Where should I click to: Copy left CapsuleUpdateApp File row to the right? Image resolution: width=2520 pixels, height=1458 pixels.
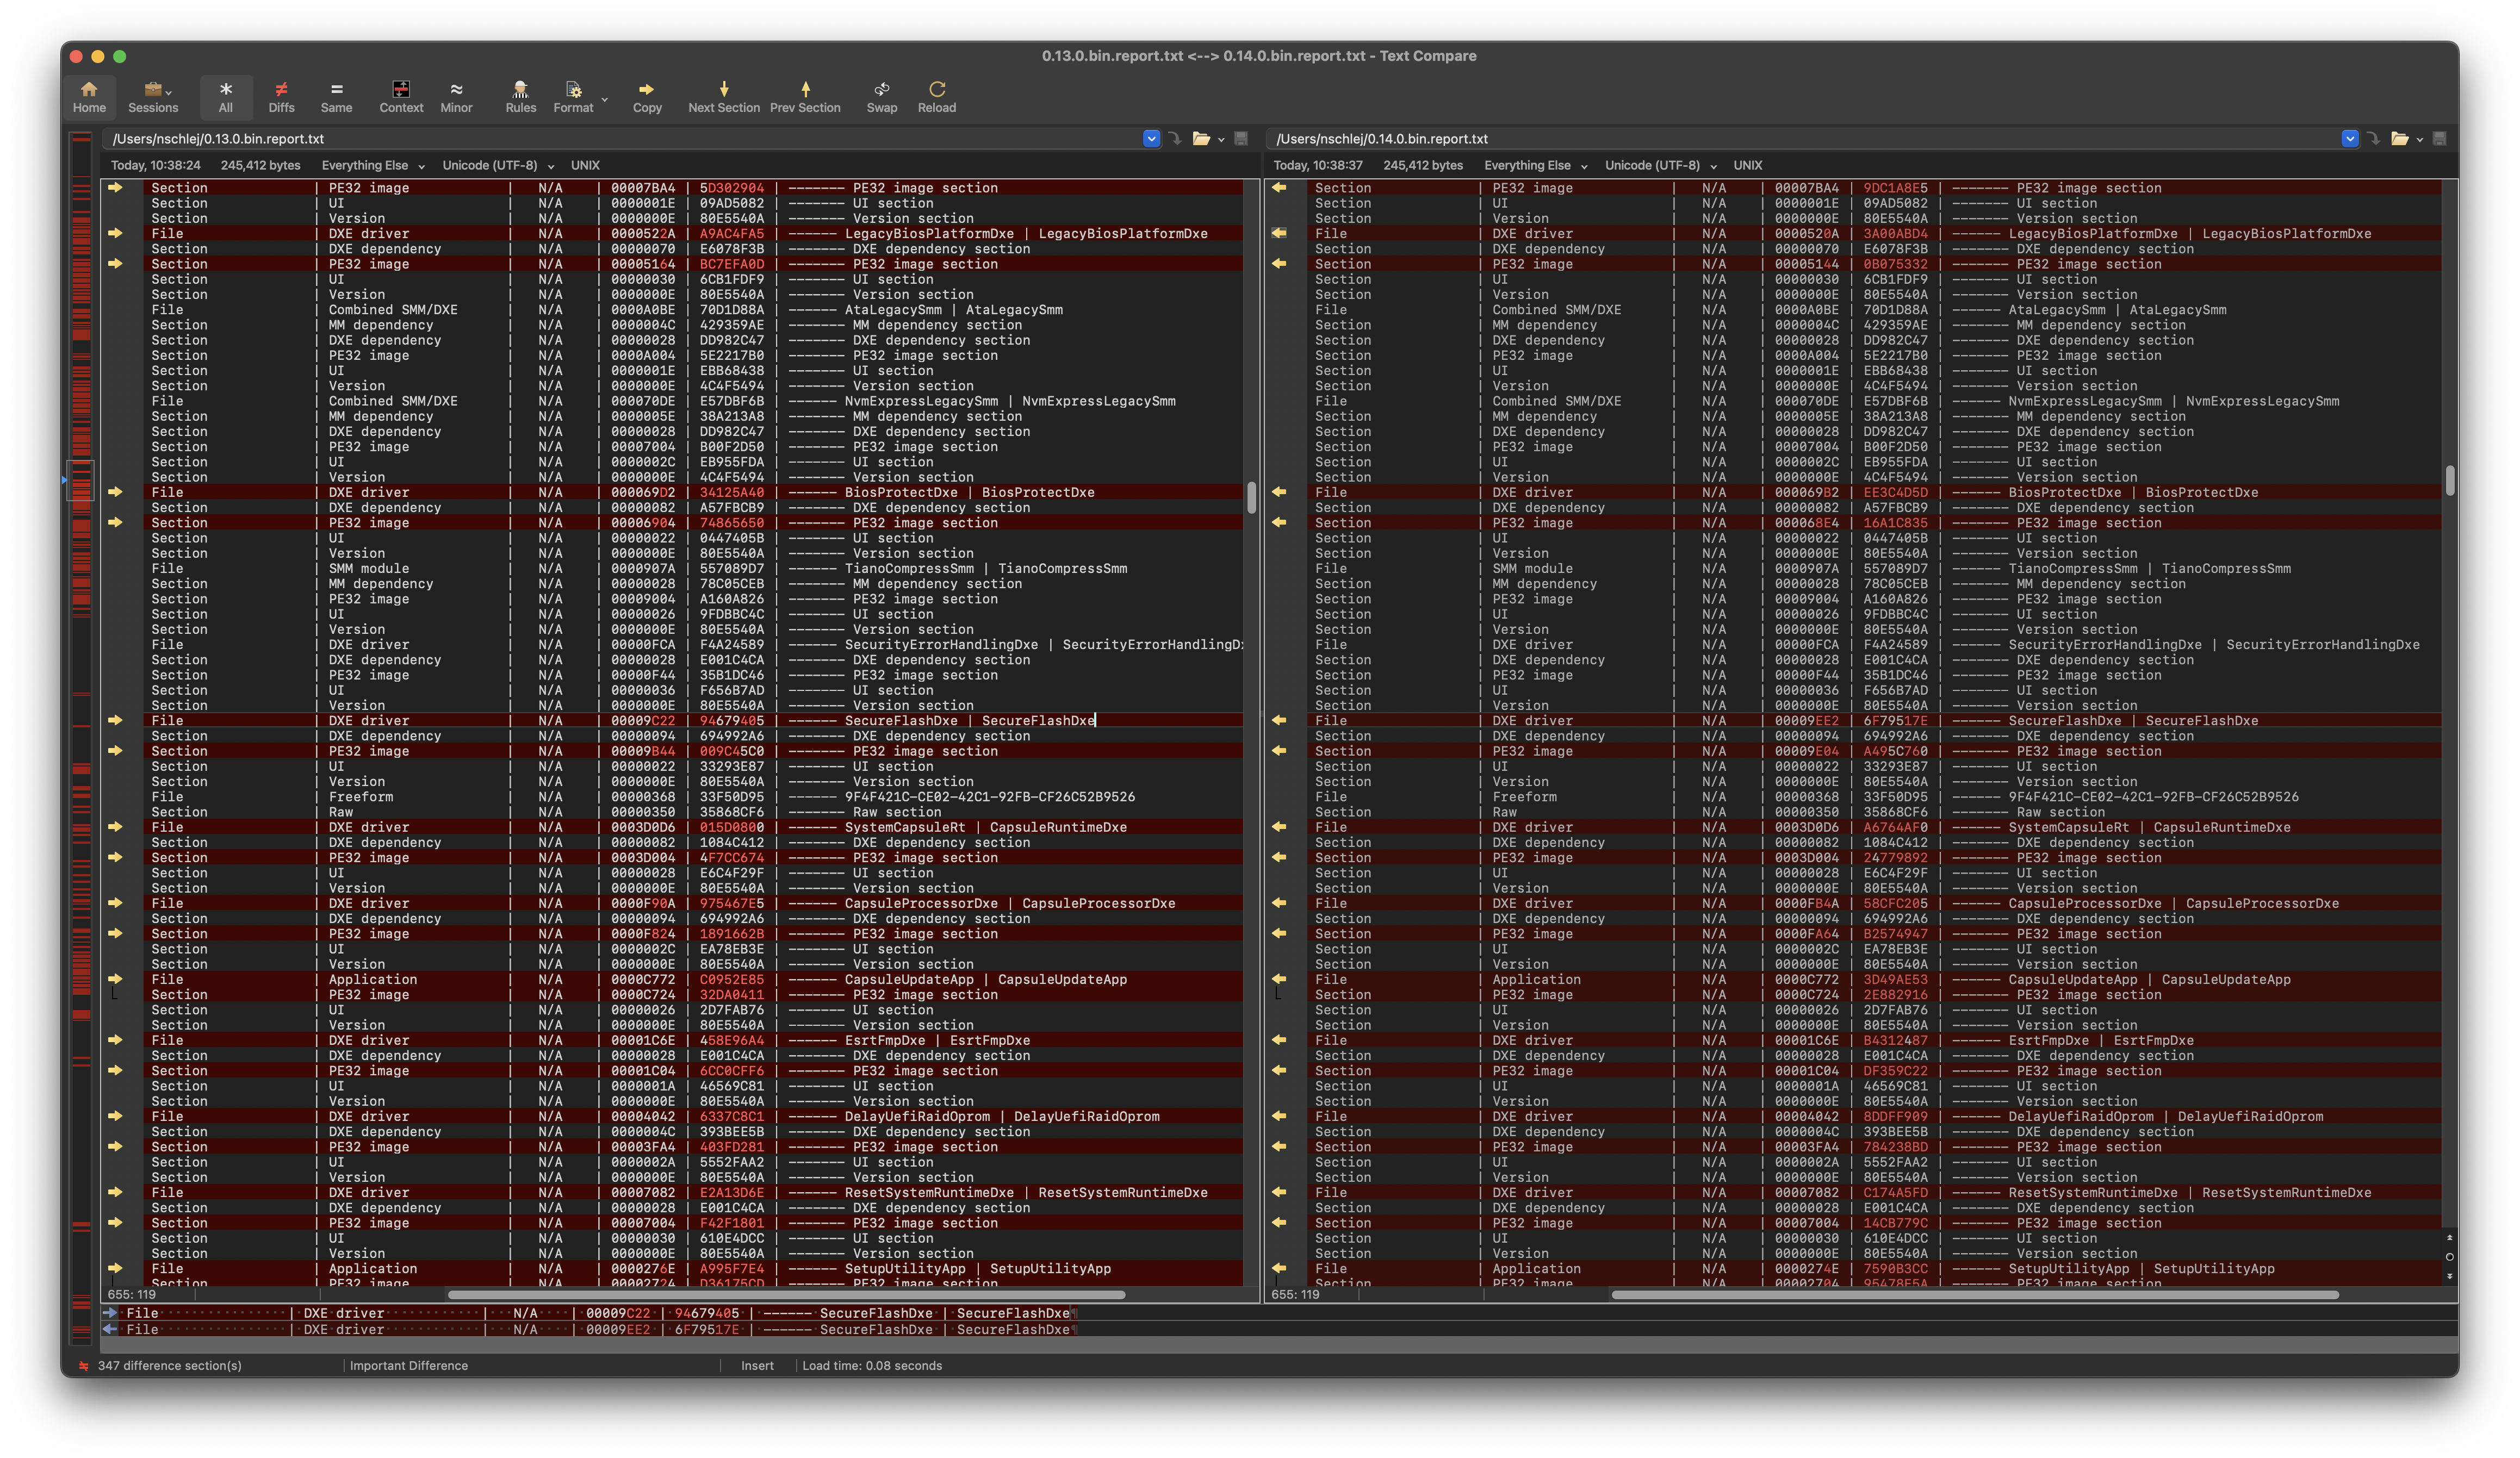[x=115, y=979]
